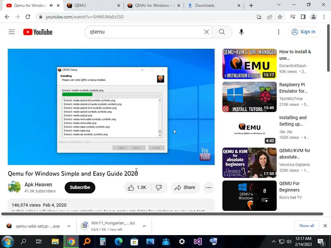Open Calculator from taskbar
The height and width of the screenshot is (248, 331).
coord(102,242)
